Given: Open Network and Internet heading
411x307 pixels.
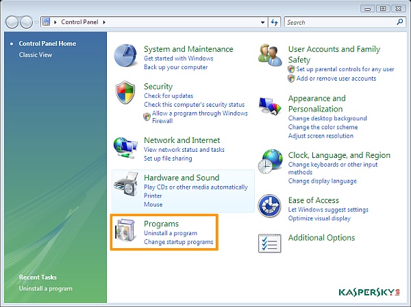Looking at the screenshot, I should pyautogui.click(x=182, y=140).
